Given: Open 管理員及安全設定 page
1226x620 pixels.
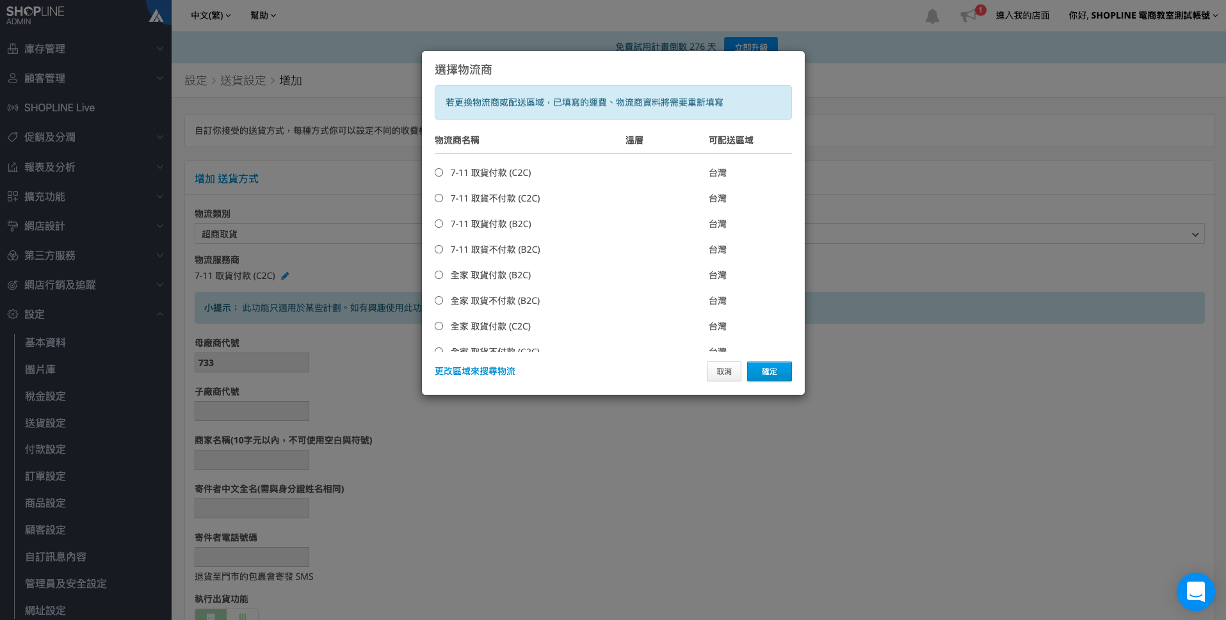Looking at the screenshot, I should click(x=66, y=584).
